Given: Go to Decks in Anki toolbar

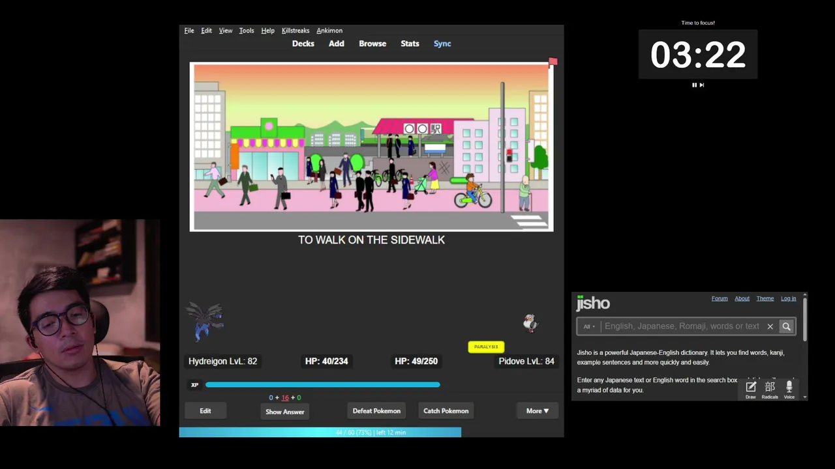Looking at the screenshot, I should [x=303, y=44].
